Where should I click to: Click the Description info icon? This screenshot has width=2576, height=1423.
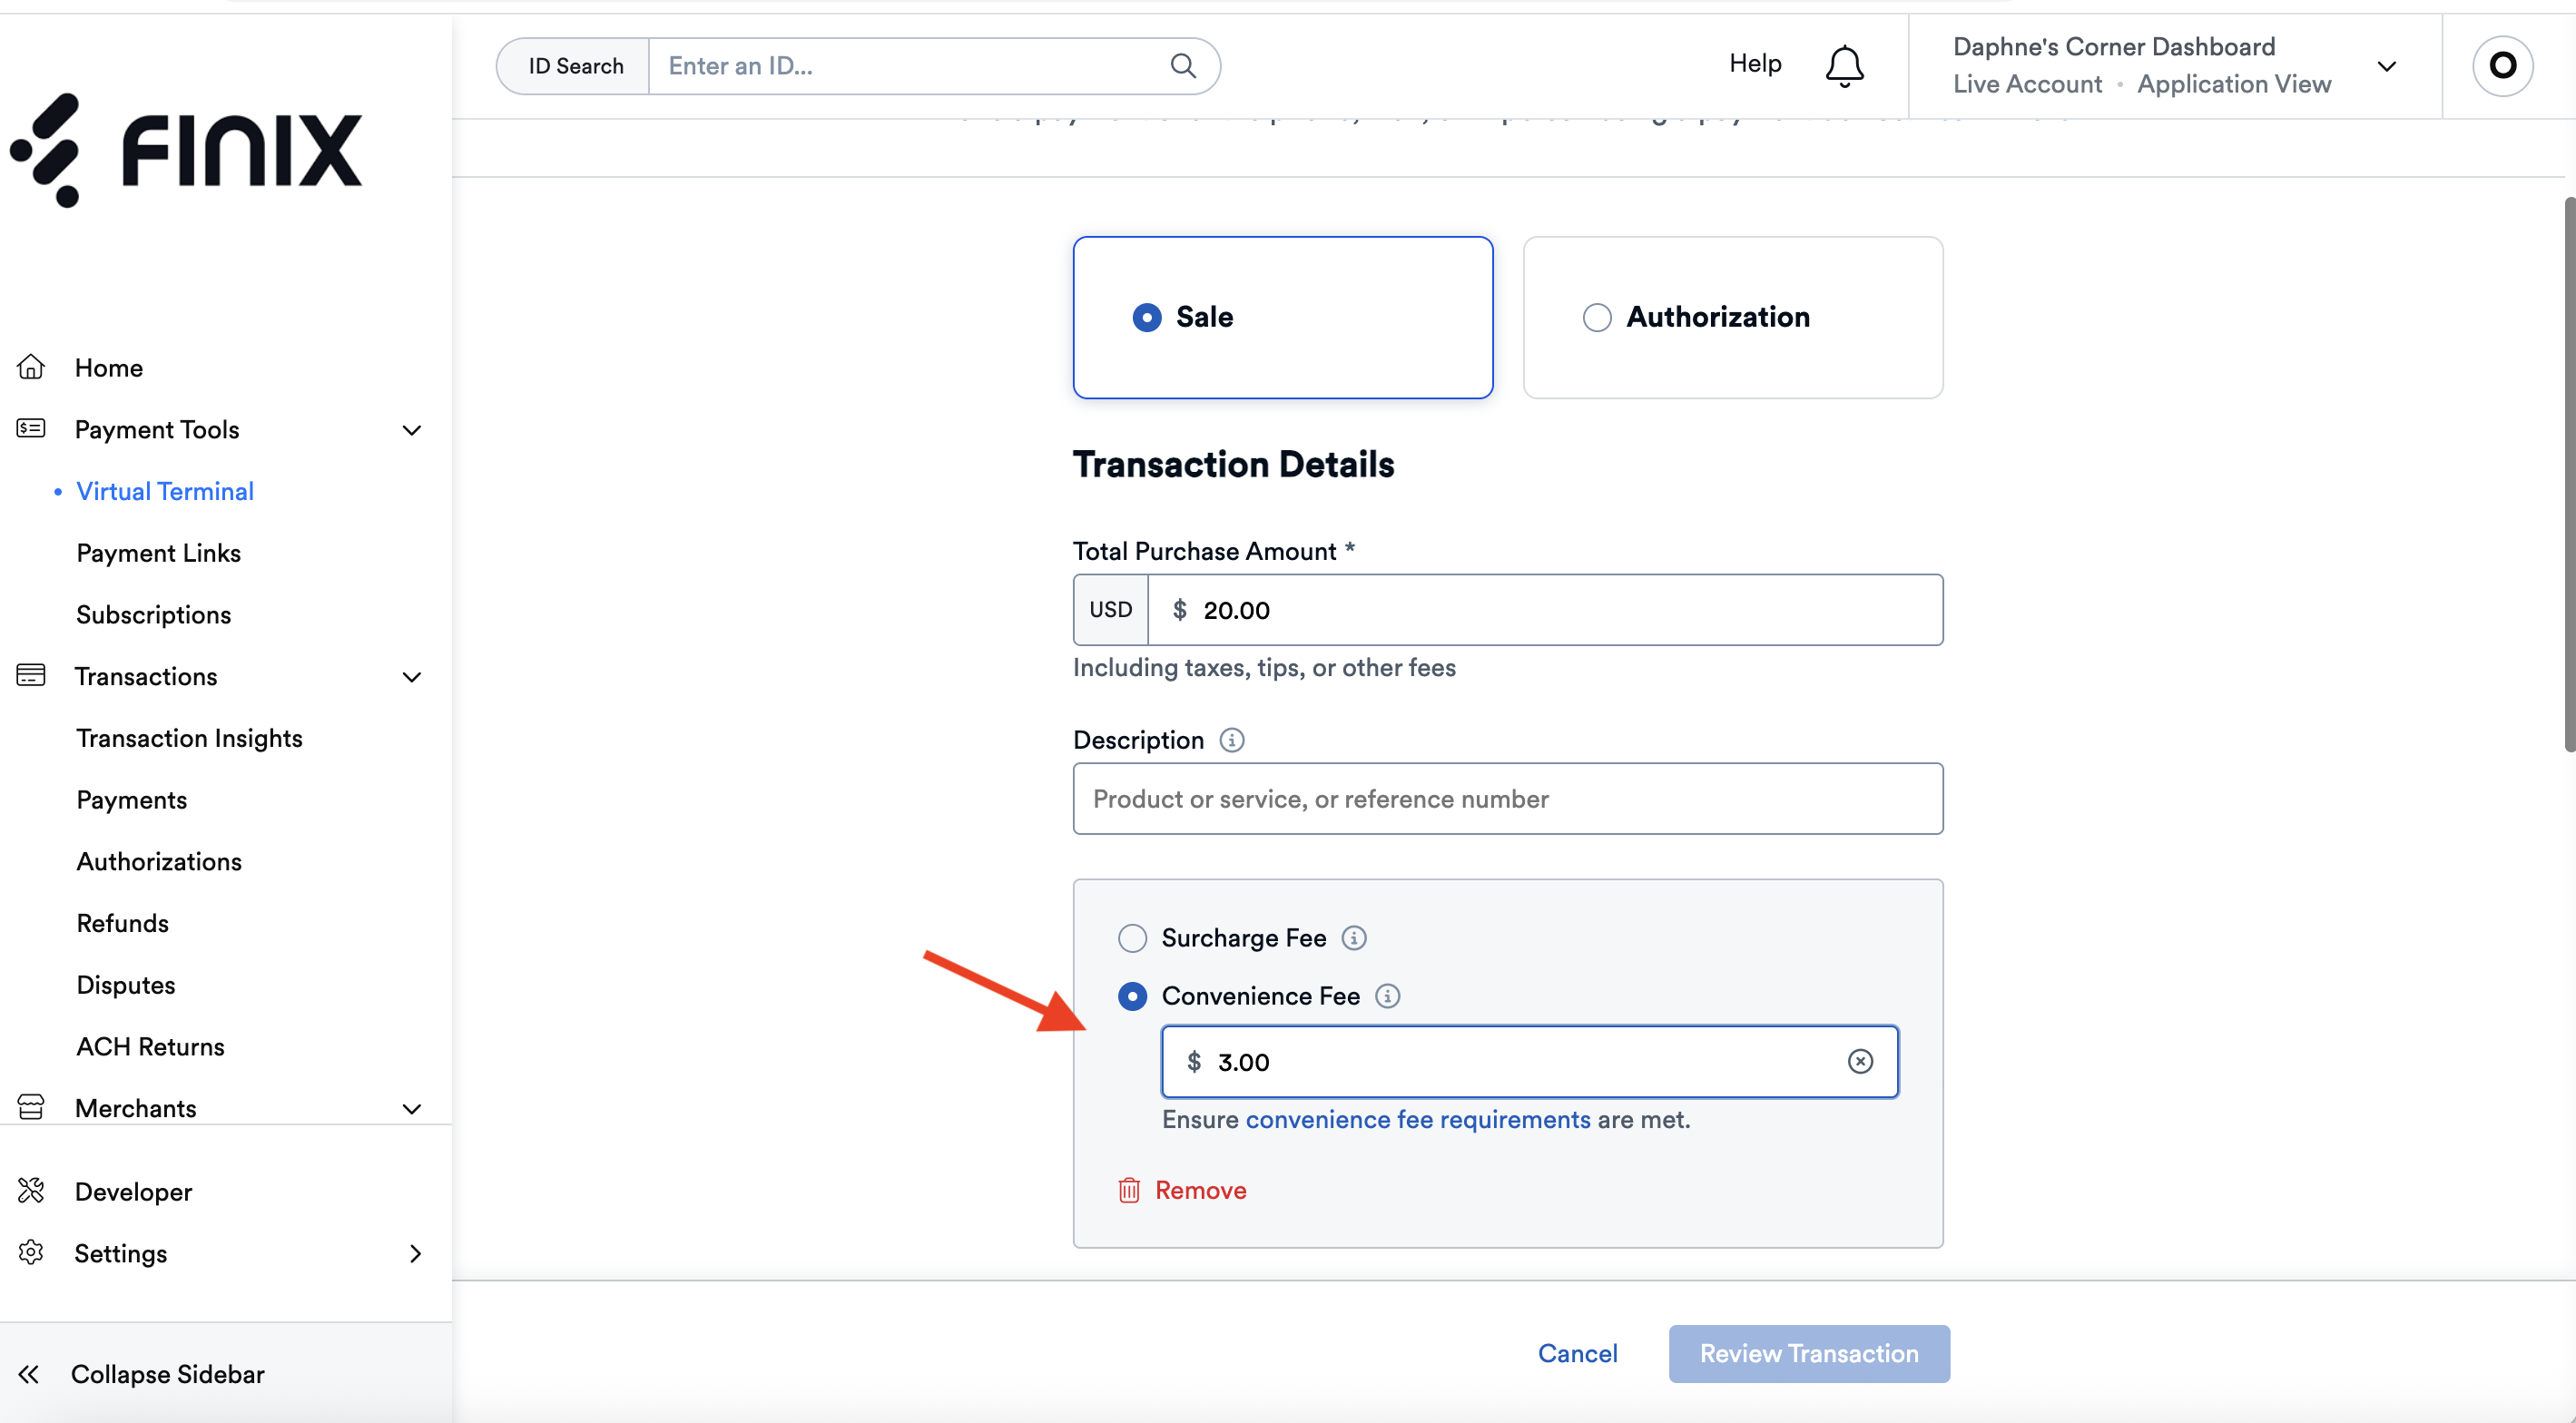(x=1232, y=740)
